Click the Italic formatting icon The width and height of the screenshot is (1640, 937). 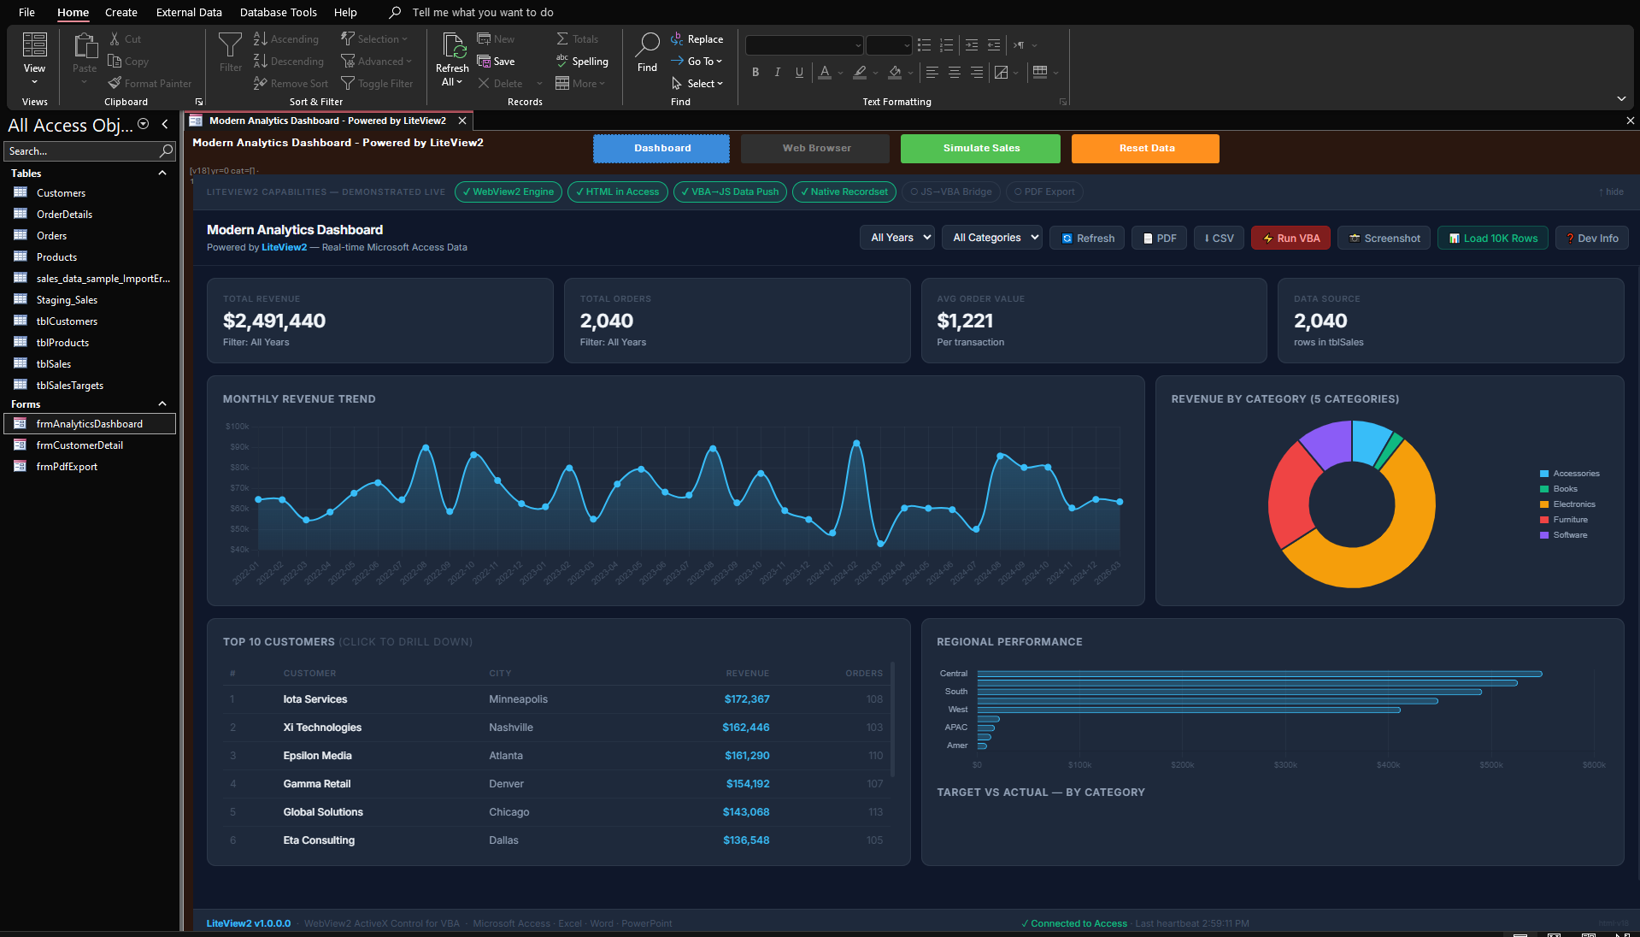click(x=777, y=73)
